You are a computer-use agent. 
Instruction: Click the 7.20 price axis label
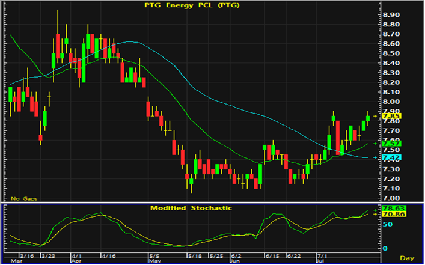click(x=391, y=179)
